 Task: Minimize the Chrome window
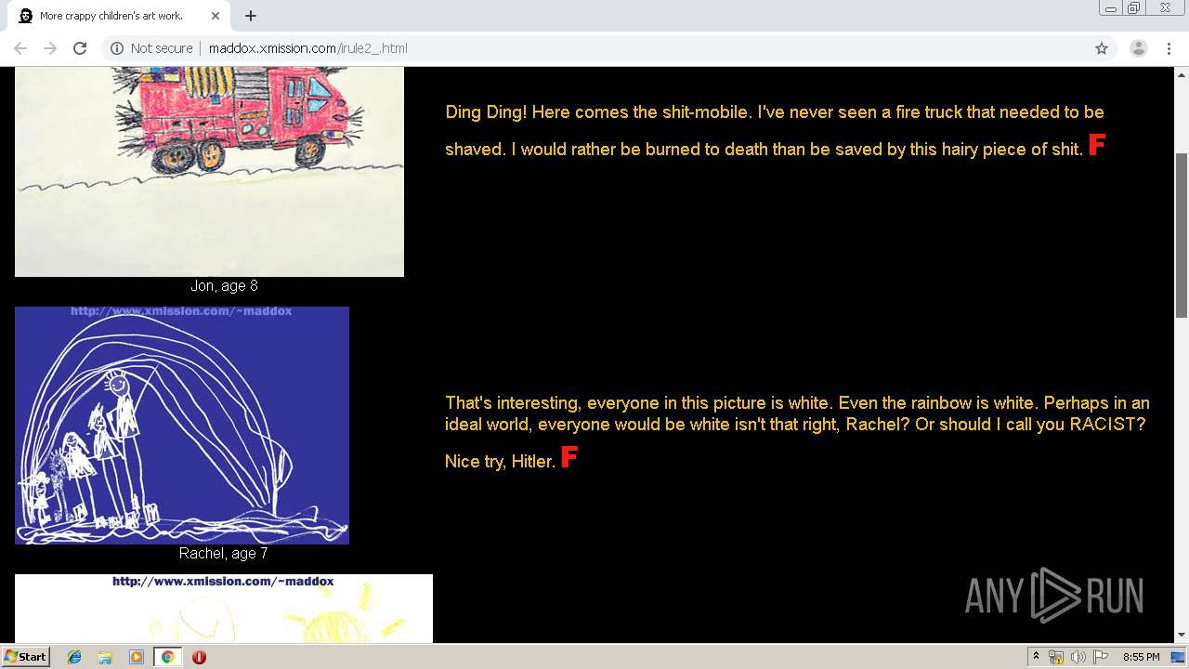click(1111, 8)
